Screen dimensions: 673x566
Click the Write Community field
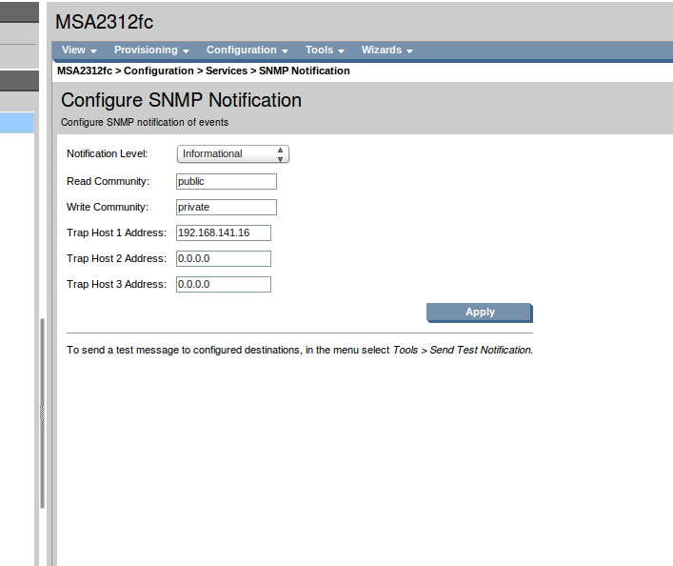[x=227, y=207]
